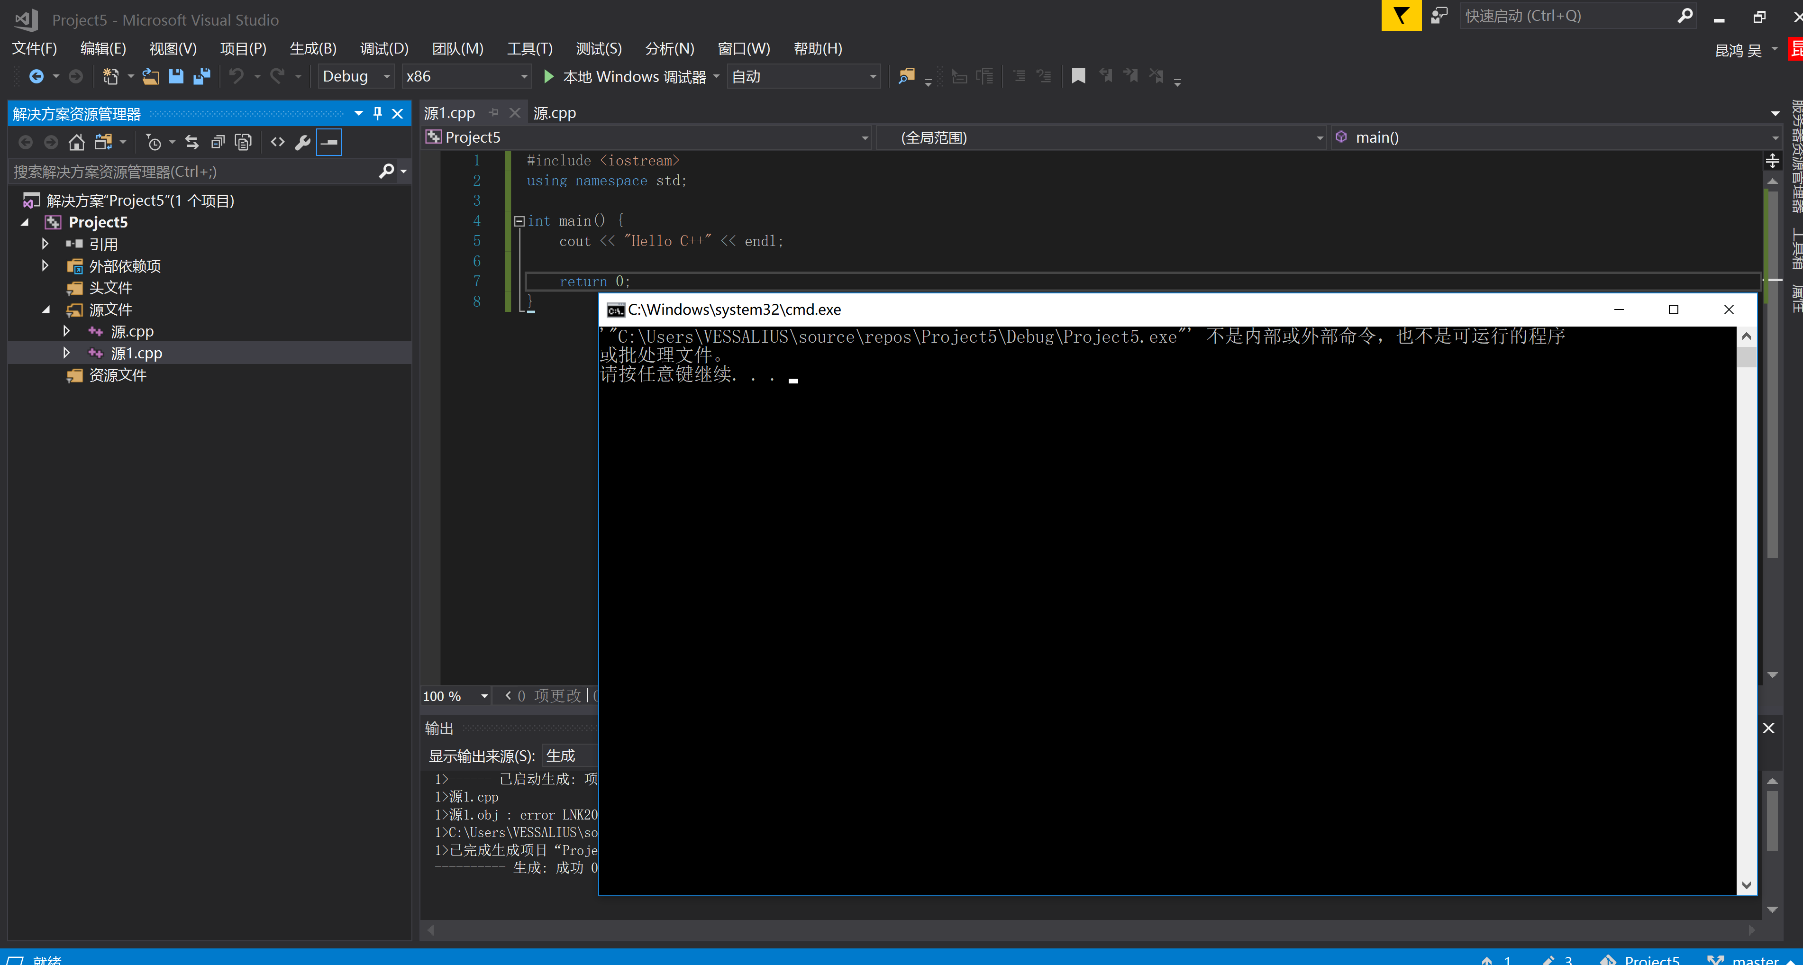Open the 调试(D) menu

pyautogui.click(x=383, y=48)
